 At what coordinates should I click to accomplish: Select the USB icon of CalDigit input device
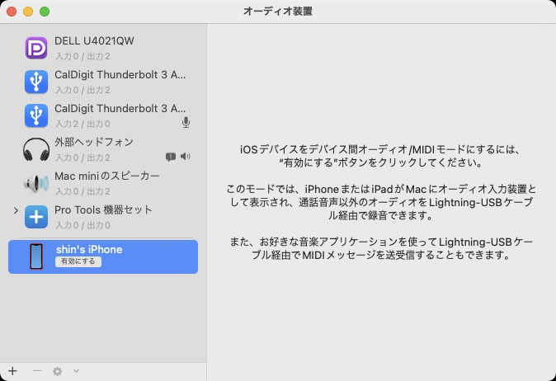point(36,115)
